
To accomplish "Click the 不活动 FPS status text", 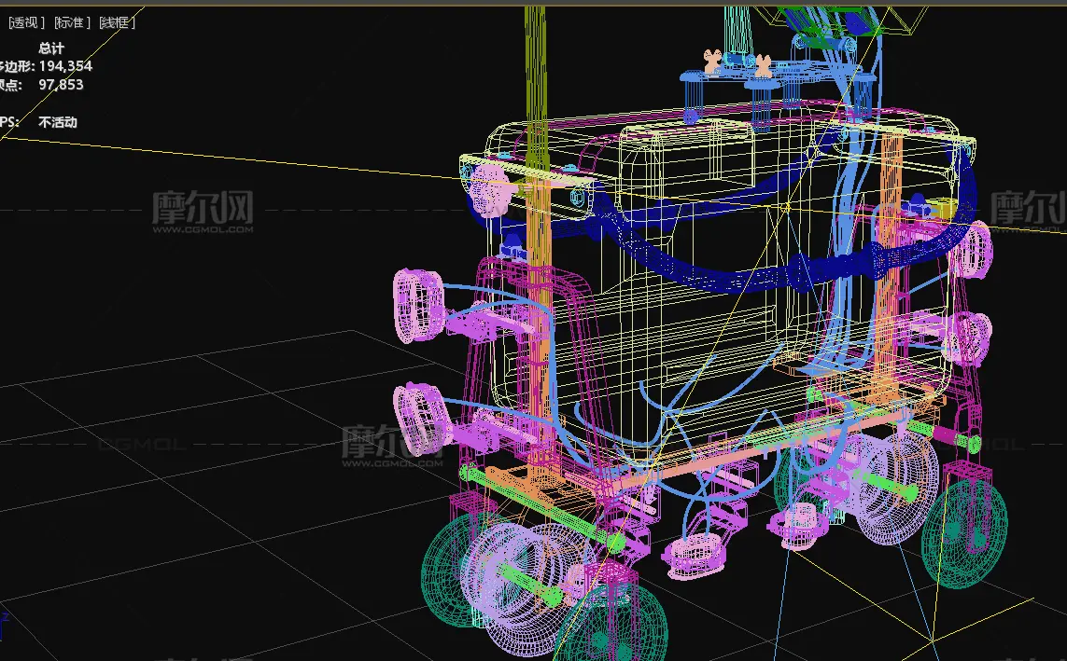I will [58, 122].
